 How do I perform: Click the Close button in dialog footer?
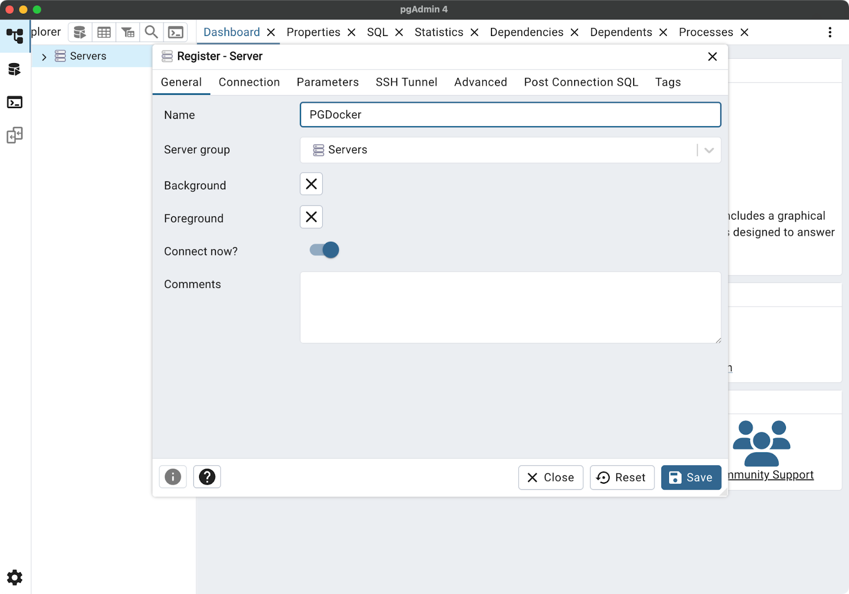click(551, 477)
